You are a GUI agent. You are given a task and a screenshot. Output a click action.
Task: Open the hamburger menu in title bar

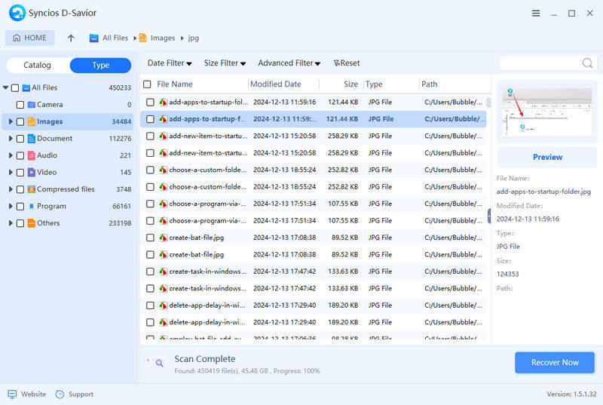(536, 13)
